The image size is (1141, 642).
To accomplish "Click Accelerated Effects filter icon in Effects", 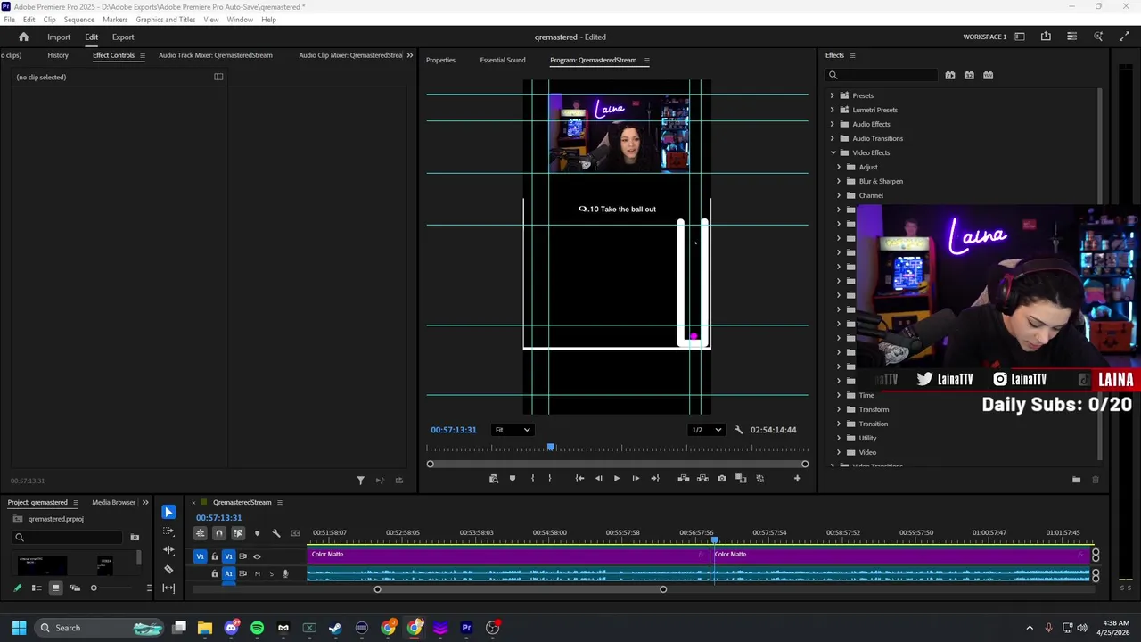I will coord(950,75).
